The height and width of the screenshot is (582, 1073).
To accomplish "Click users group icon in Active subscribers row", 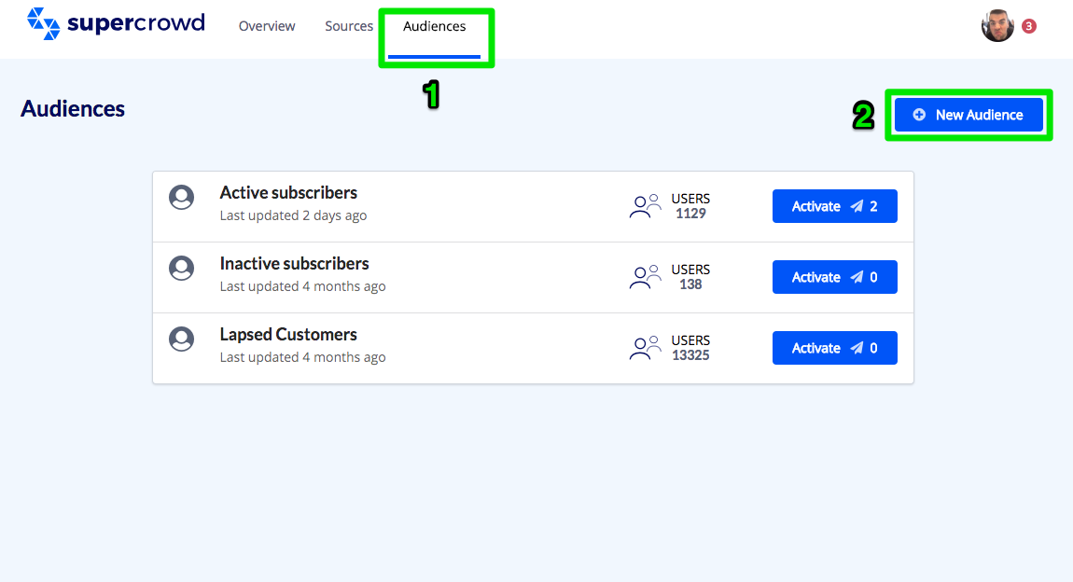I will [x=645, y=206].
